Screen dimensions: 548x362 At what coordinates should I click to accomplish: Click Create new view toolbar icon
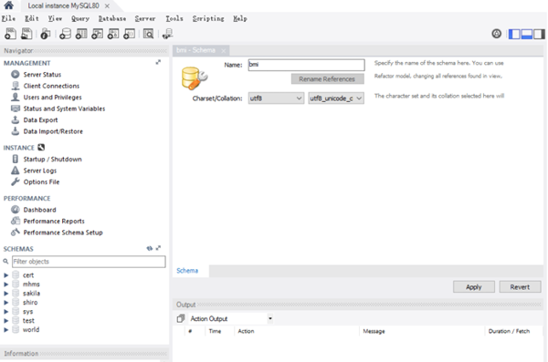point(97,34)
